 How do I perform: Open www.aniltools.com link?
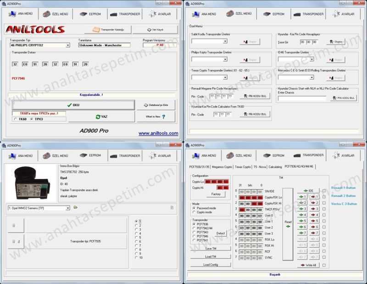[158, 133]
